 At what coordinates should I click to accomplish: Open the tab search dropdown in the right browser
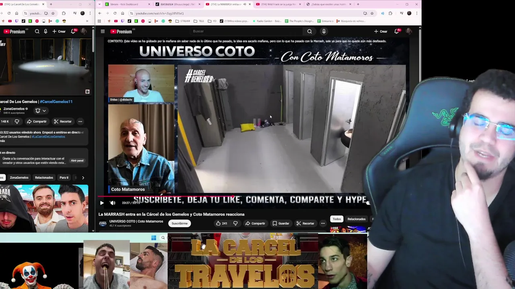click(x=99, y=4)
